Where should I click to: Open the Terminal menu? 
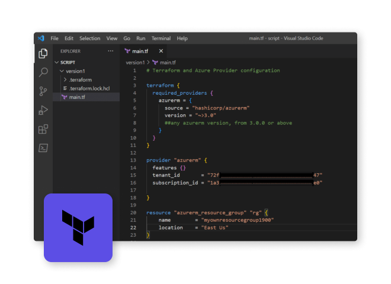tap(161, 38)
